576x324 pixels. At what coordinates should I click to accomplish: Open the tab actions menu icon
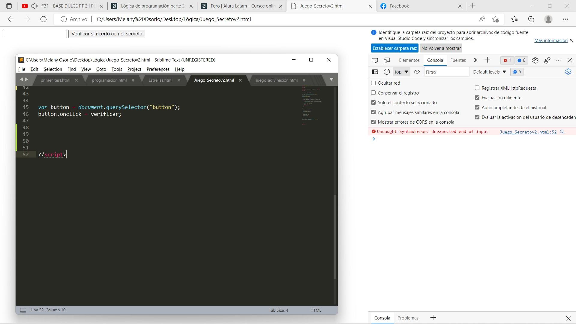click(x=9, y=6)
